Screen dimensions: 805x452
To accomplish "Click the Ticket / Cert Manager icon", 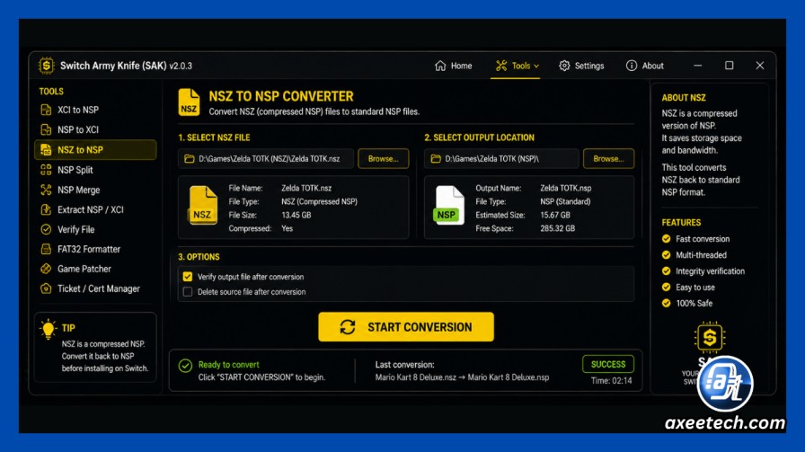I will [x=46, y=288].
